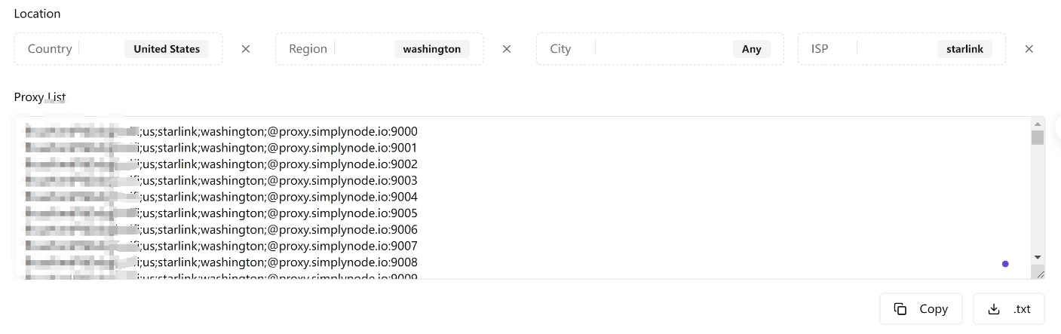Screen dimensions: 1061x334
Task: Clear the Country filter with its X icon
Action: [245, 49]
